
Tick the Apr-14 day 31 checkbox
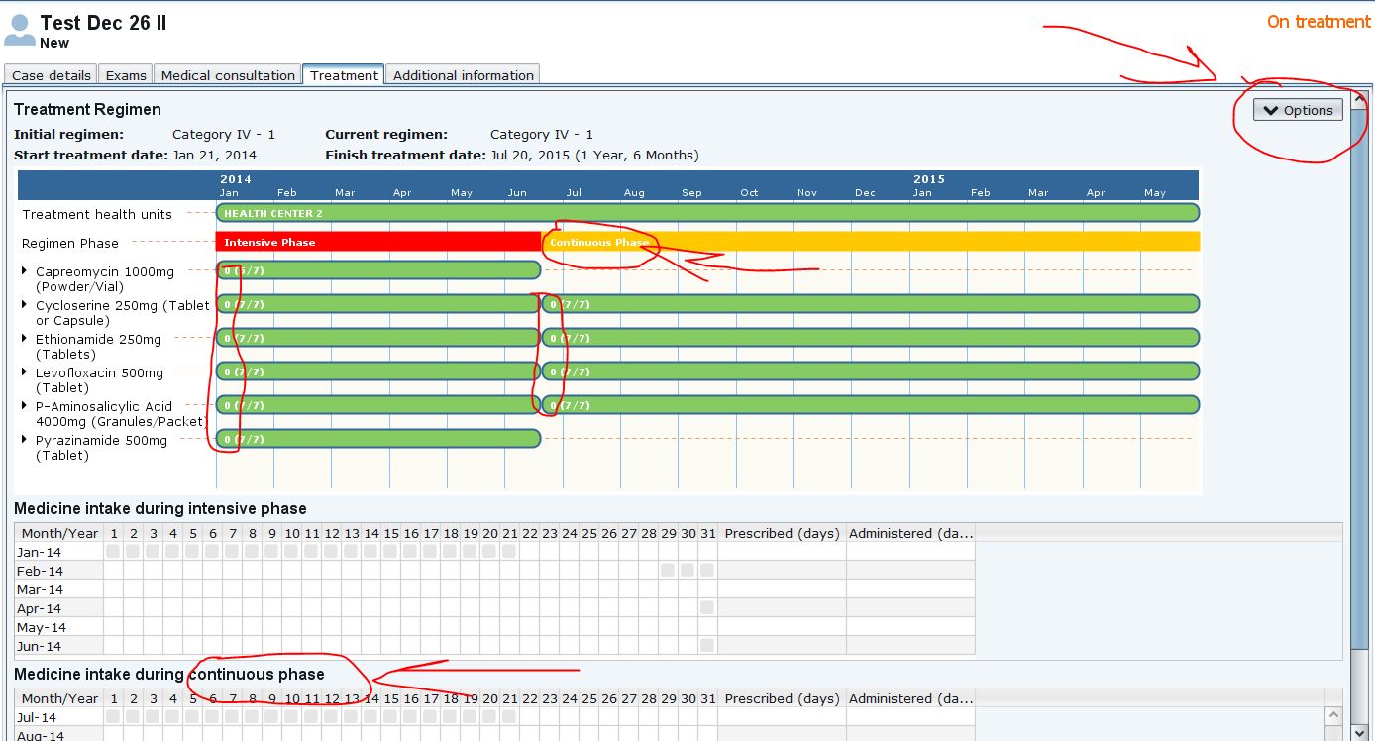[707, 608]
